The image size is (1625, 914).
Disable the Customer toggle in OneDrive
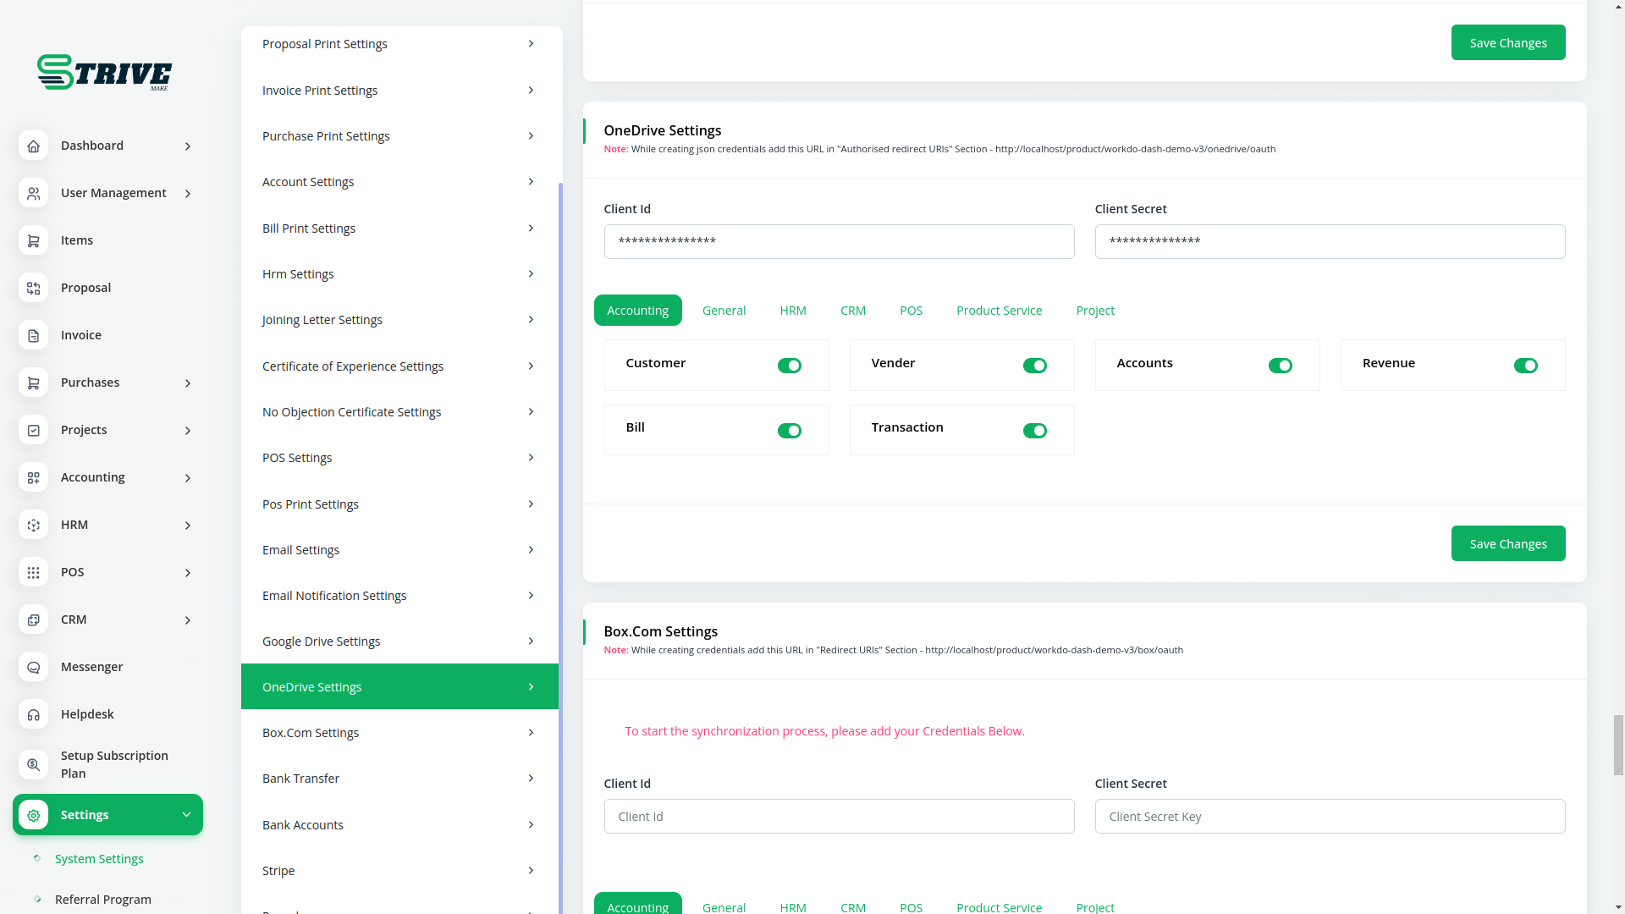click(x=789, y=366)
